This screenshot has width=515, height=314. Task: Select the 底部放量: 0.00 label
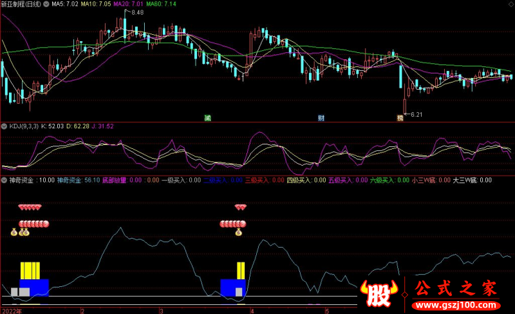pos(122,180)
